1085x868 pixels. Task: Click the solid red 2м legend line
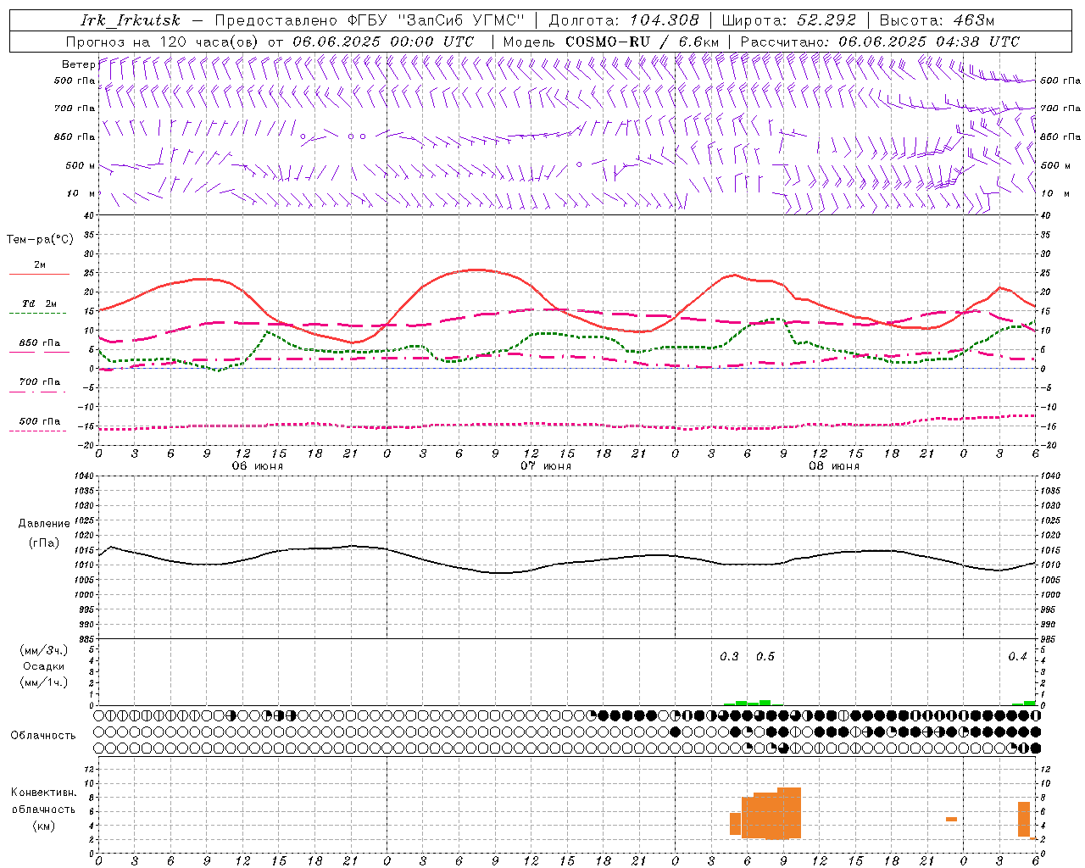[39, 274]
